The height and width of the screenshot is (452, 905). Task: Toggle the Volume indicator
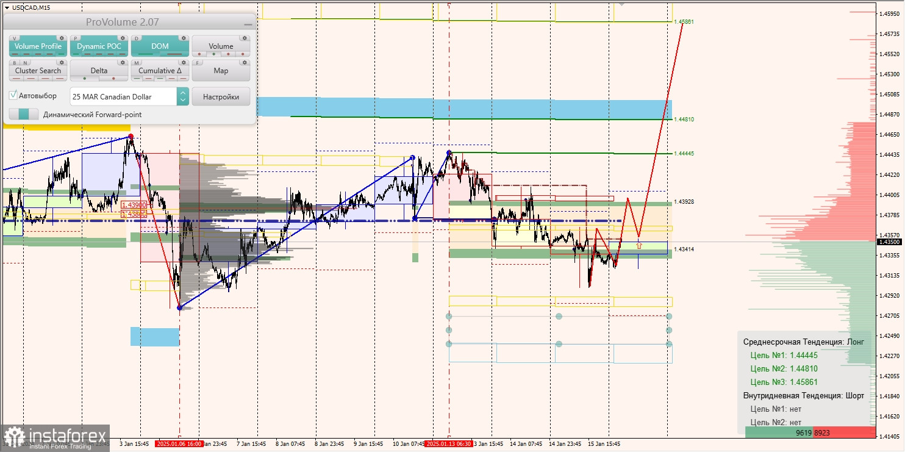click(x=221, y=46)
